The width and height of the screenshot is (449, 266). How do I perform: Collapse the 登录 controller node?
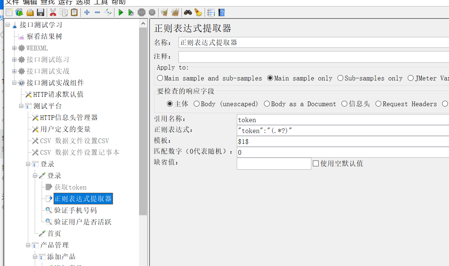click(28, 164)
